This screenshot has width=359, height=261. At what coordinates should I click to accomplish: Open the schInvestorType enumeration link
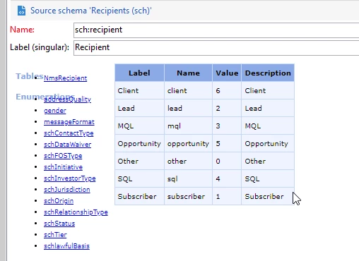pos(70,178)
